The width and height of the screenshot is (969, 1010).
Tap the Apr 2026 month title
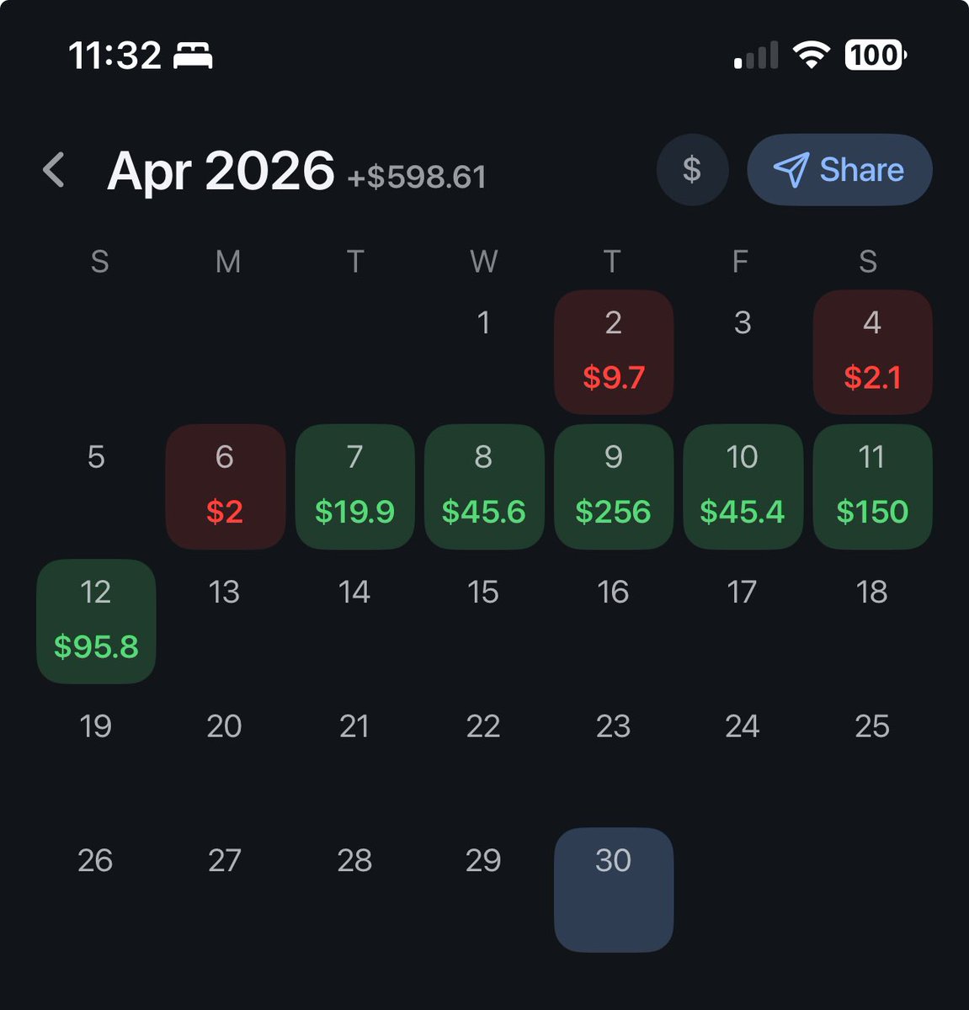tap(221, 171)
